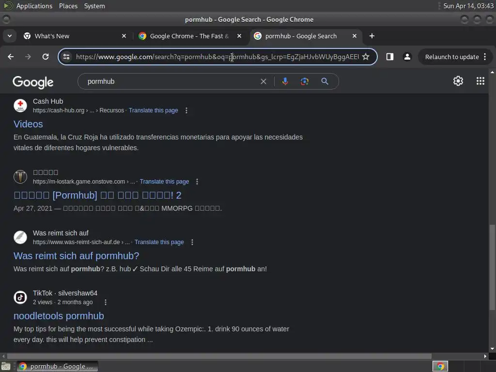Click the TikTok favicon

pos(20,297)
